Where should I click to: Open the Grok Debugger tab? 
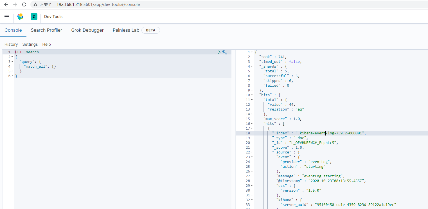[x=87, y=30]
